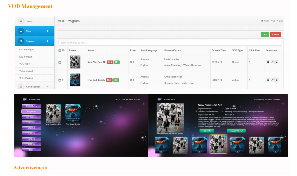This screenshot has width=297, height=176.
Task: Click the green Play button
Action: 207,131
